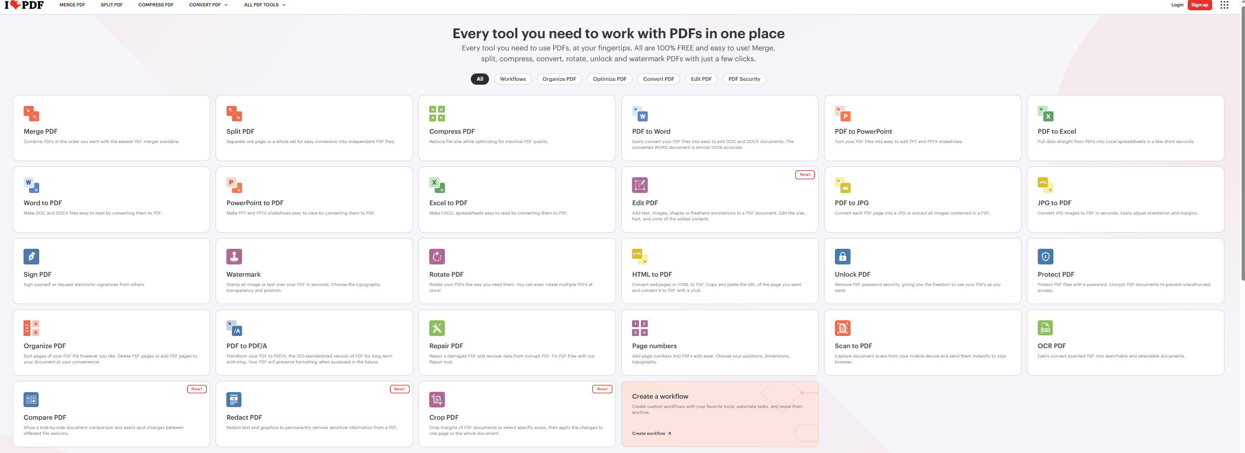Image resolution: width=1245 pixels, height=453 pixels.
Task: Open the apps grid menu icon
Action: pyautogui.click(x=1224, y=5)
